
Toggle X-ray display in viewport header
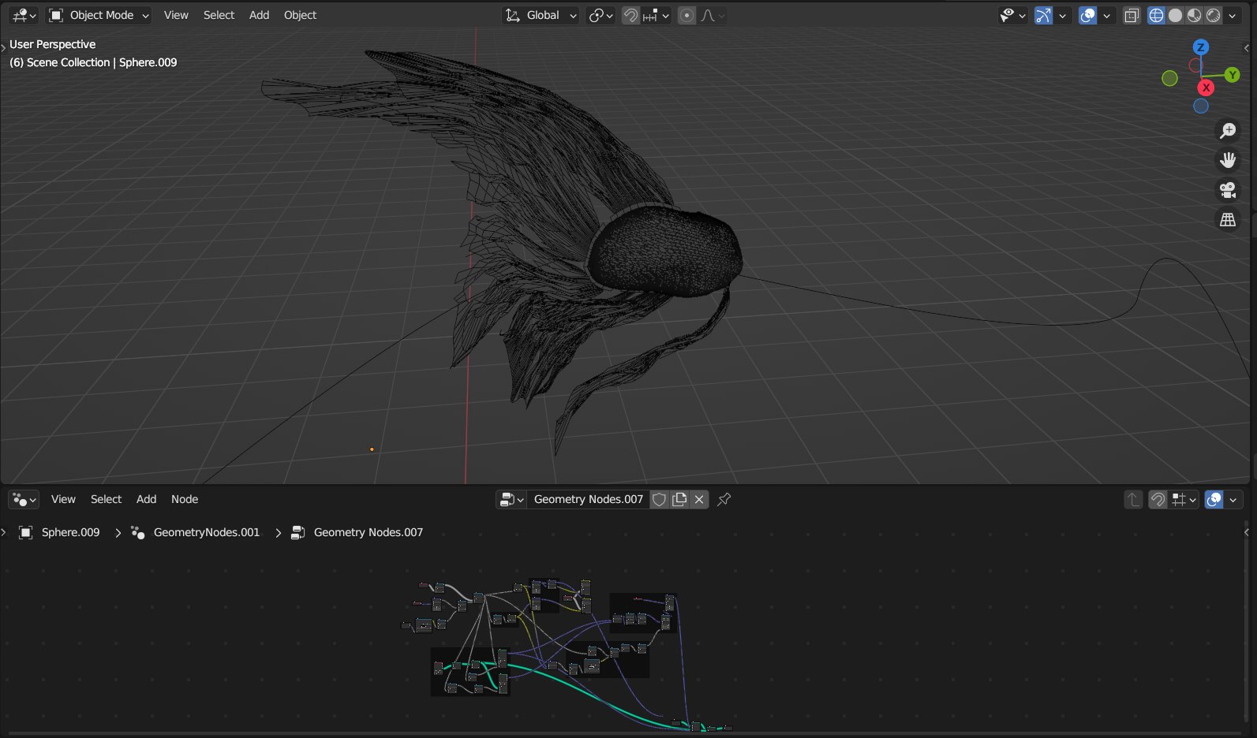click(1132, 15)
